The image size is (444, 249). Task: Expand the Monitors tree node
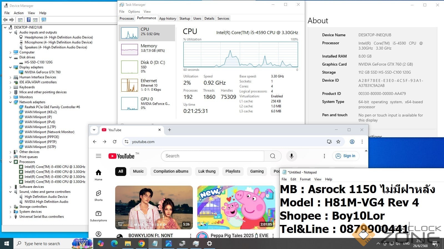pyautogui.click(x=11, y=97)
